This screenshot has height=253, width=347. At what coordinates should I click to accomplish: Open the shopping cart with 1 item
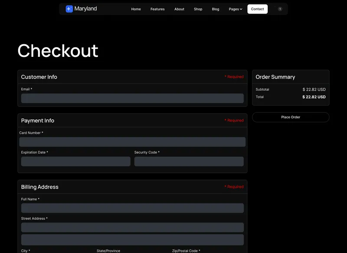[x=280, y=9]
